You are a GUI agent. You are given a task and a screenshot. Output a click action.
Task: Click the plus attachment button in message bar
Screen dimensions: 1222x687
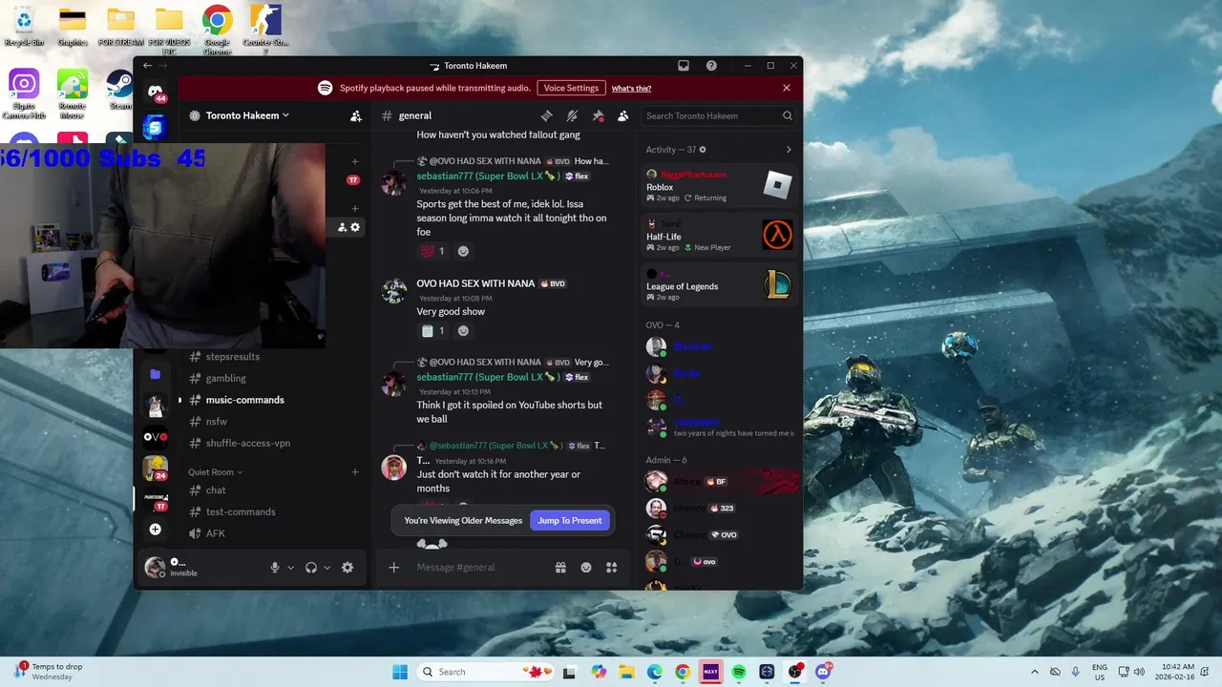393,567
